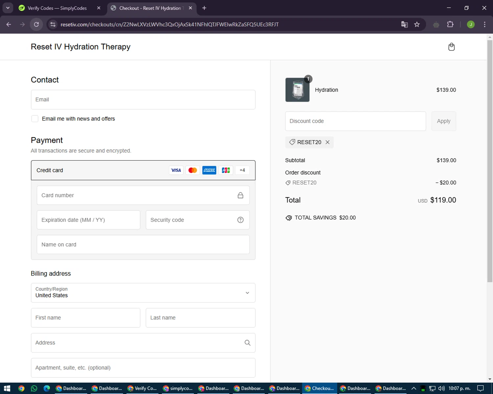Apply the discount code
This screenshot has height=394, width=493.
click(x=444, y=121)
